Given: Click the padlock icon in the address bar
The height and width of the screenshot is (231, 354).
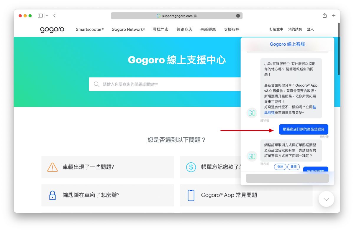Looking at the screenshot, I should [195, 16].
